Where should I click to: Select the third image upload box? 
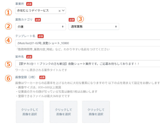pos(96,112)
